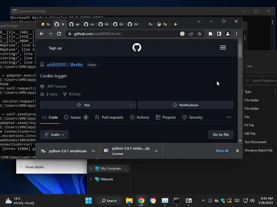The image size is (277, 207).
Task: Close the active GitHub tab
Action: 63,24
